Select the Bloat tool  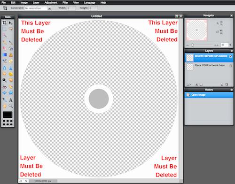[x=5, y=93]
